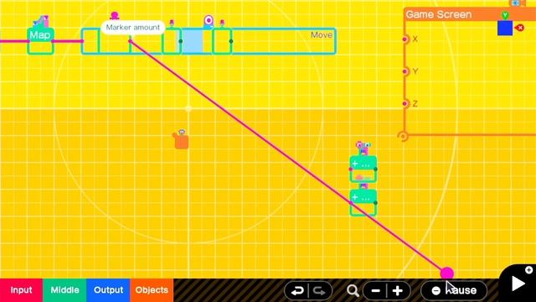Zoom out with the minus button

point(376,291)
